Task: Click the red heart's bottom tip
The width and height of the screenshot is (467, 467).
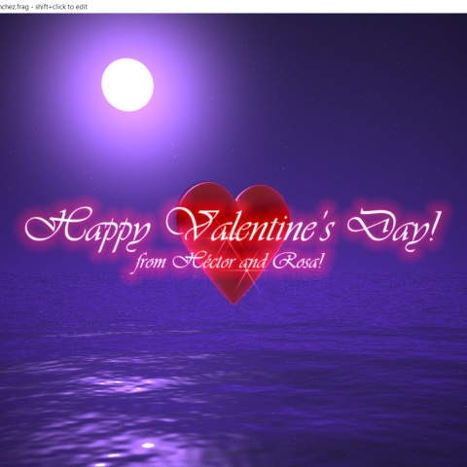Action: (233, 302)
